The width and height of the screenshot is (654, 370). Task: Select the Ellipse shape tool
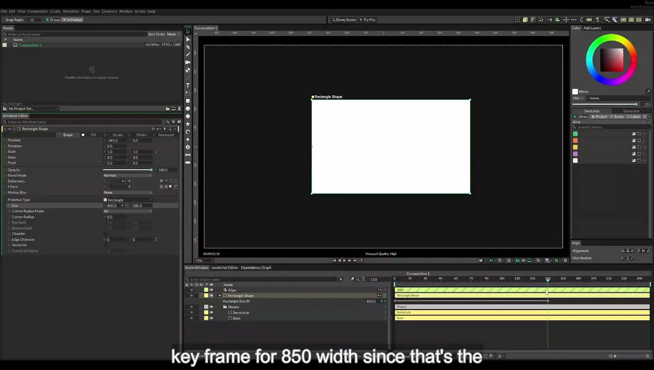coord(188,108)
